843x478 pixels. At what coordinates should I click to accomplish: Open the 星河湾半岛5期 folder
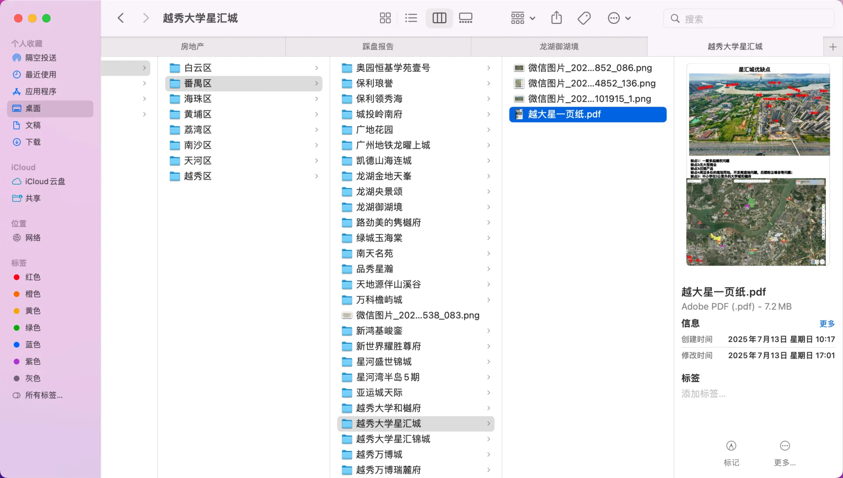tap(416, 377)
